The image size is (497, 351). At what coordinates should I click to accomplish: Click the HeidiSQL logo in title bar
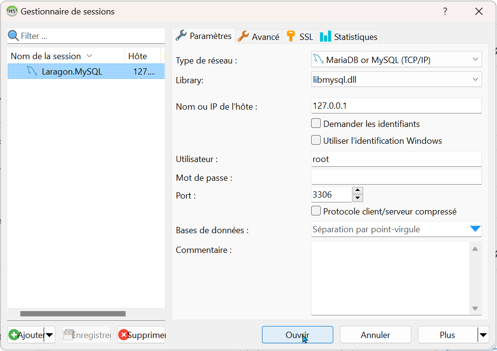point(12,12)
